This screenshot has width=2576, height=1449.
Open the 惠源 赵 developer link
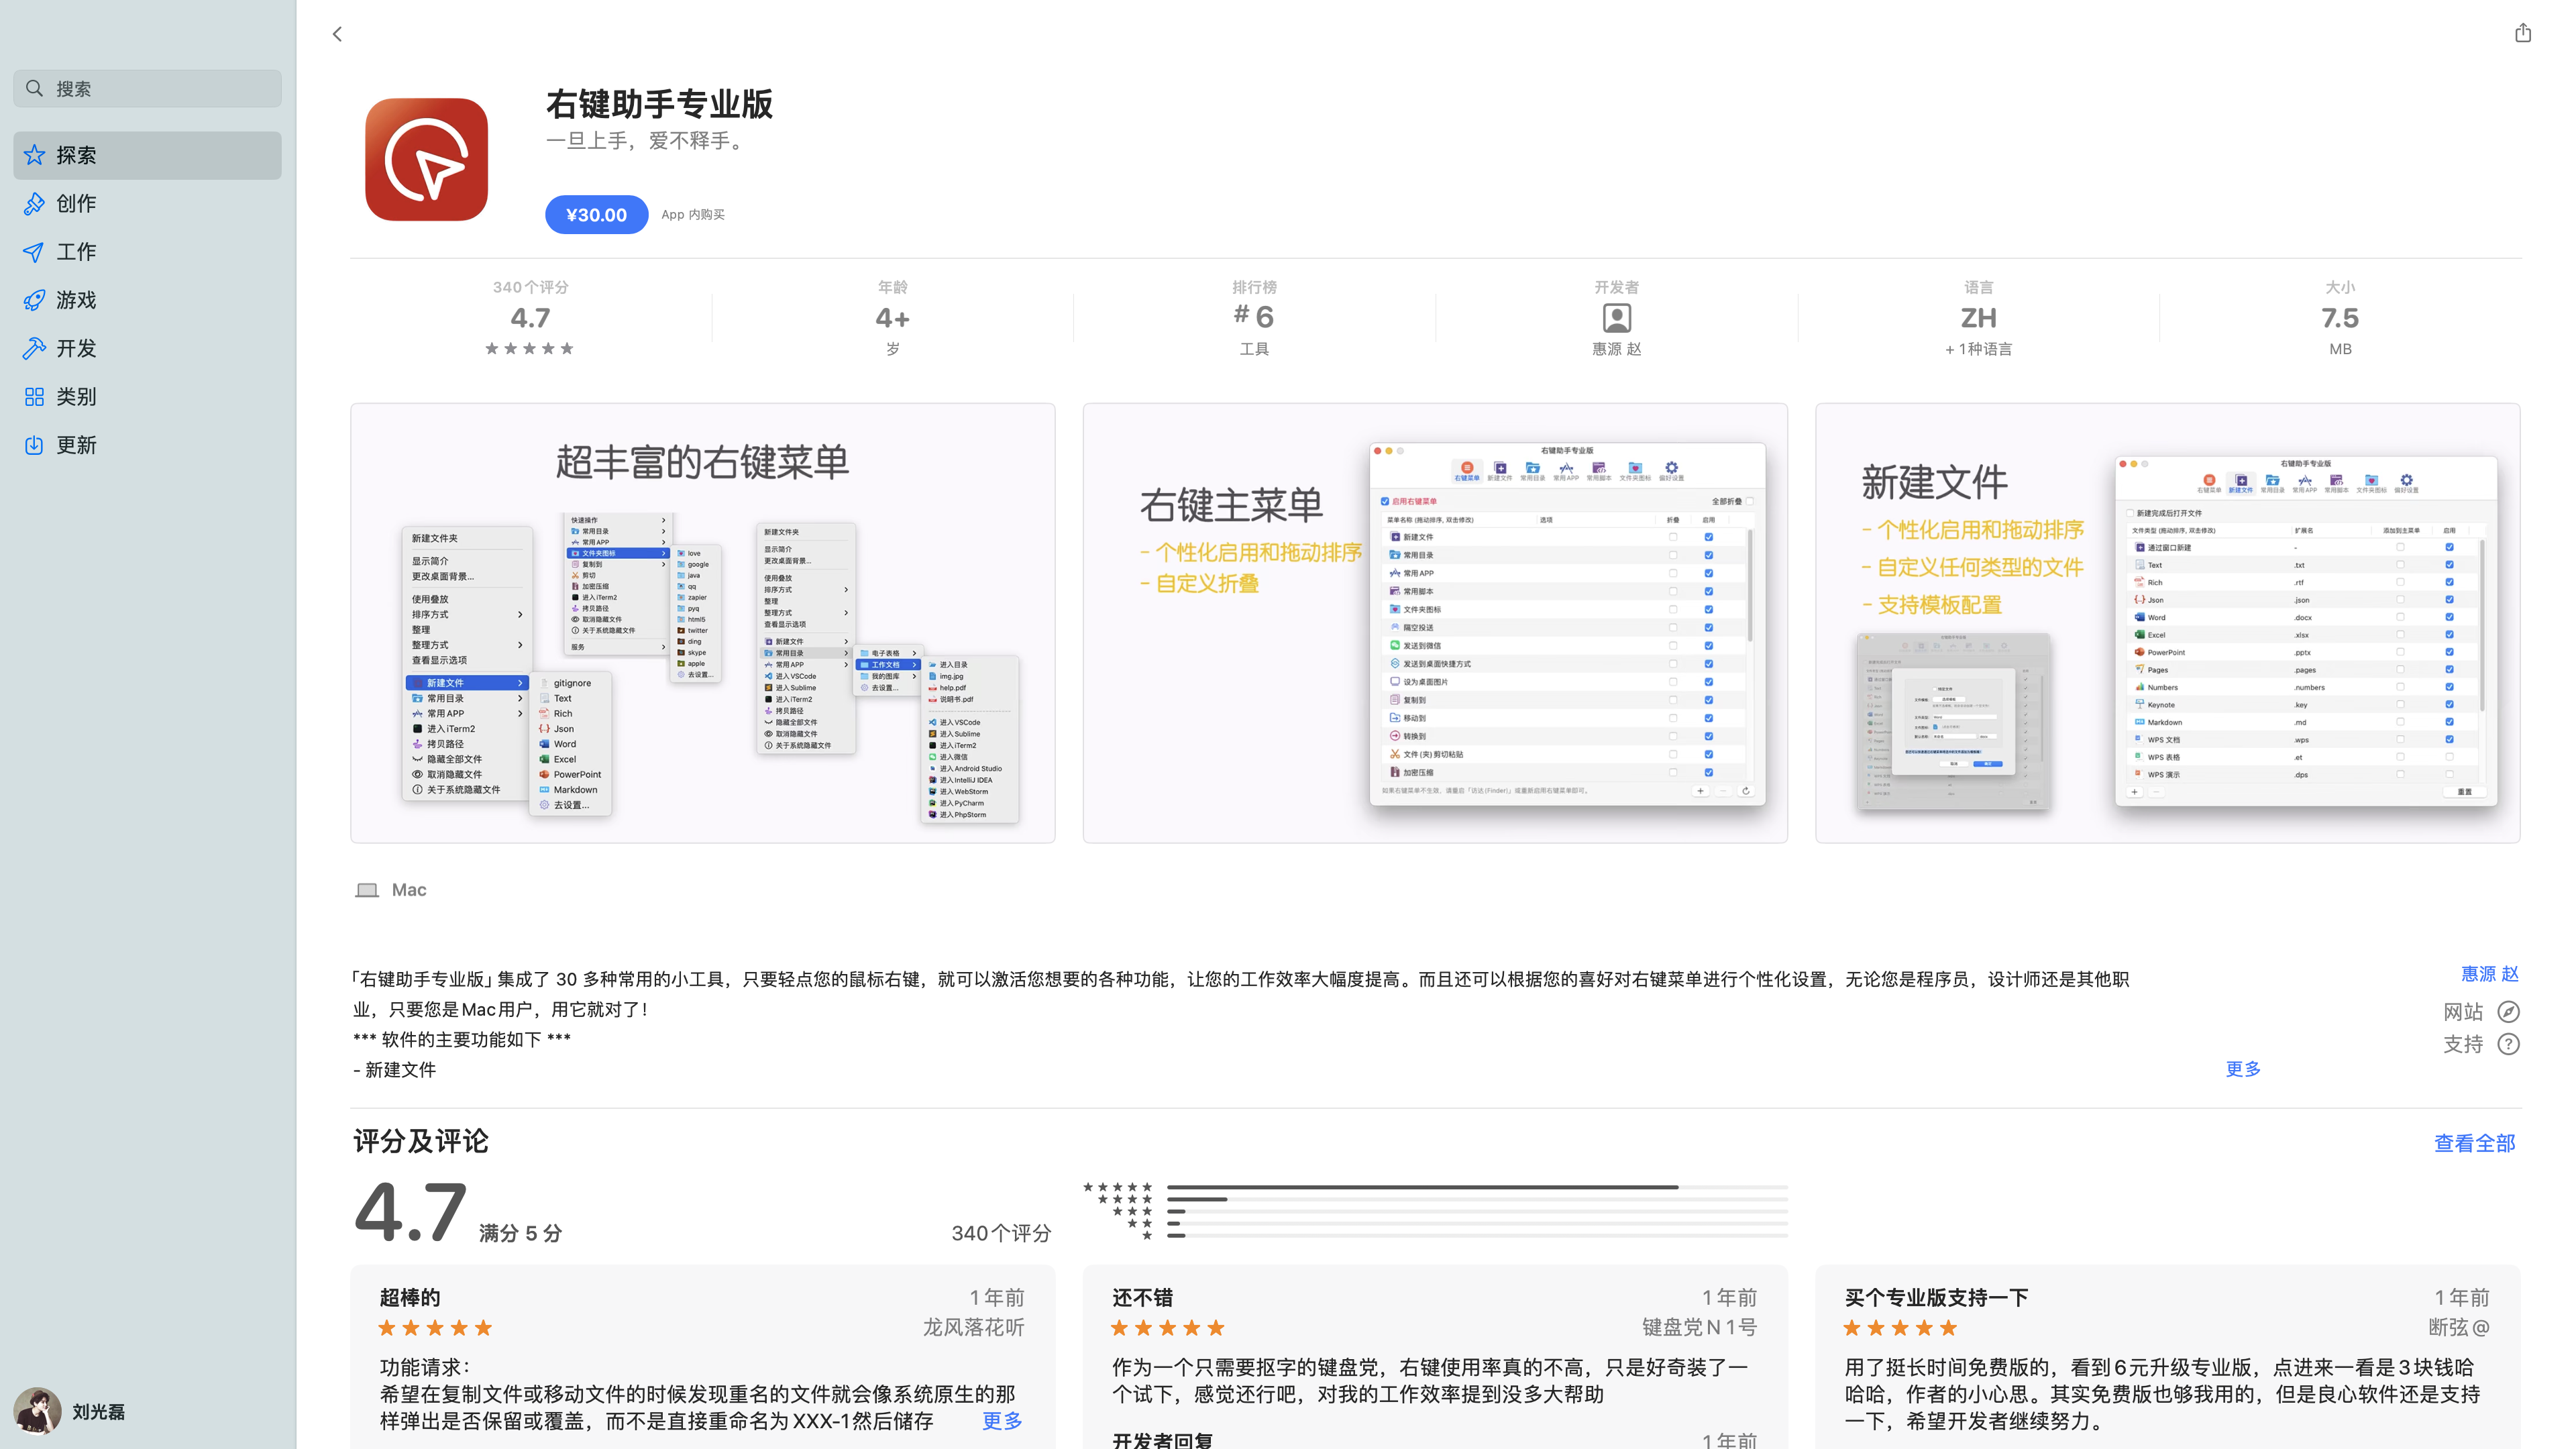(x=2489, y=974)
